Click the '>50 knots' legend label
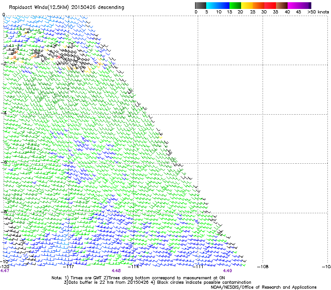331x290 pixels. (318, 12)
